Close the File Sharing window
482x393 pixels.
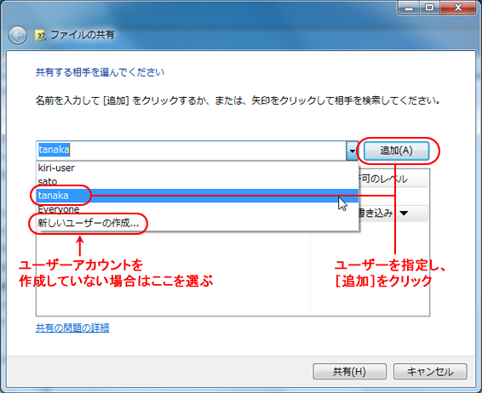pyautogui.click(x=458, y=8)
